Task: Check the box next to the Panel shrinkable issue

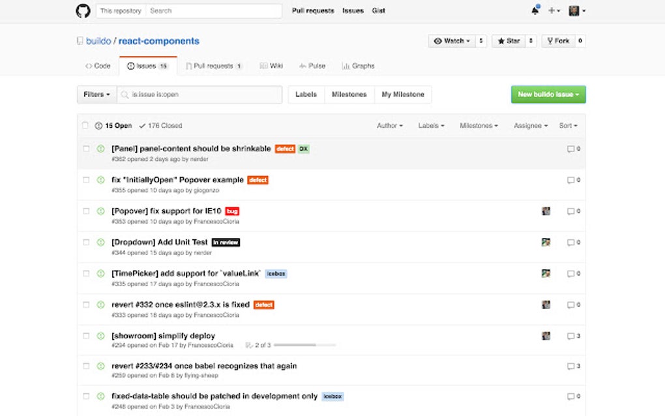Action: coord(85,149)
